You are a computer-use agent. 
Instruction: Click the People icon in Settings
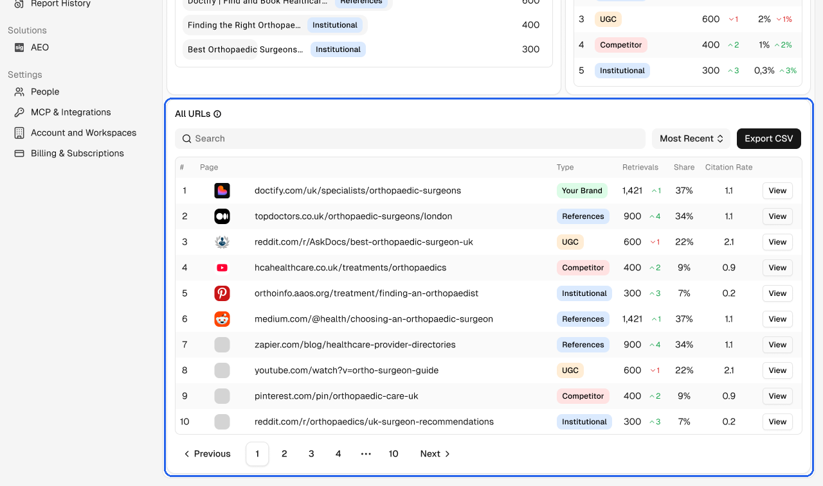[x=19, y=92]
